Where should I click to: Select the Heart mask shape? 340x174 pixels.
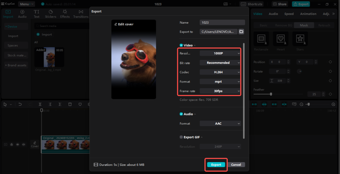pos(281,39)
